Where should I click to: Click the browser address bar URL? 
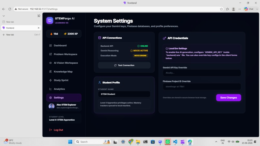44,9
